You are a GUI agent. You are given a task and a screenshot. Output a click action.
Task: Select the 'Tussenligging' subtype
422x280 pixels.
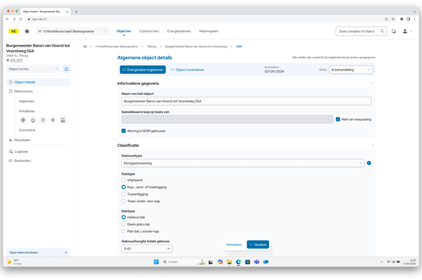123,194
